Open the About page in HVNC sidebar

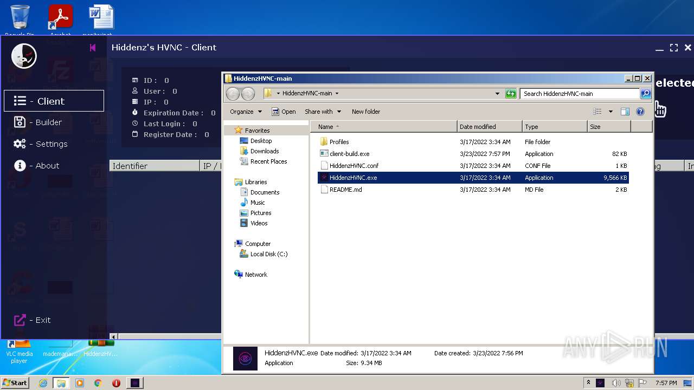pyautogui.click(x=37, y=166)
